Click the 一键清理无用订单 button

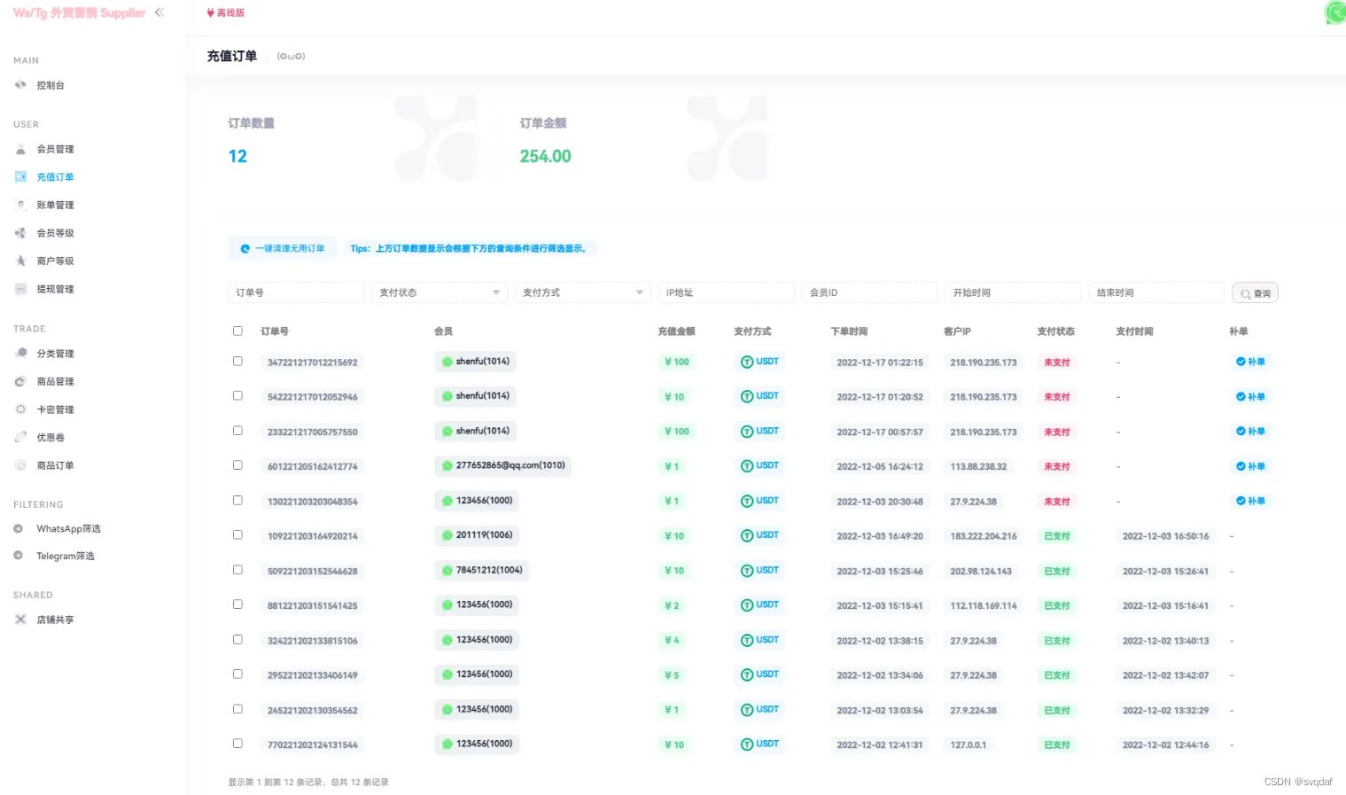(x=282, y=249)
